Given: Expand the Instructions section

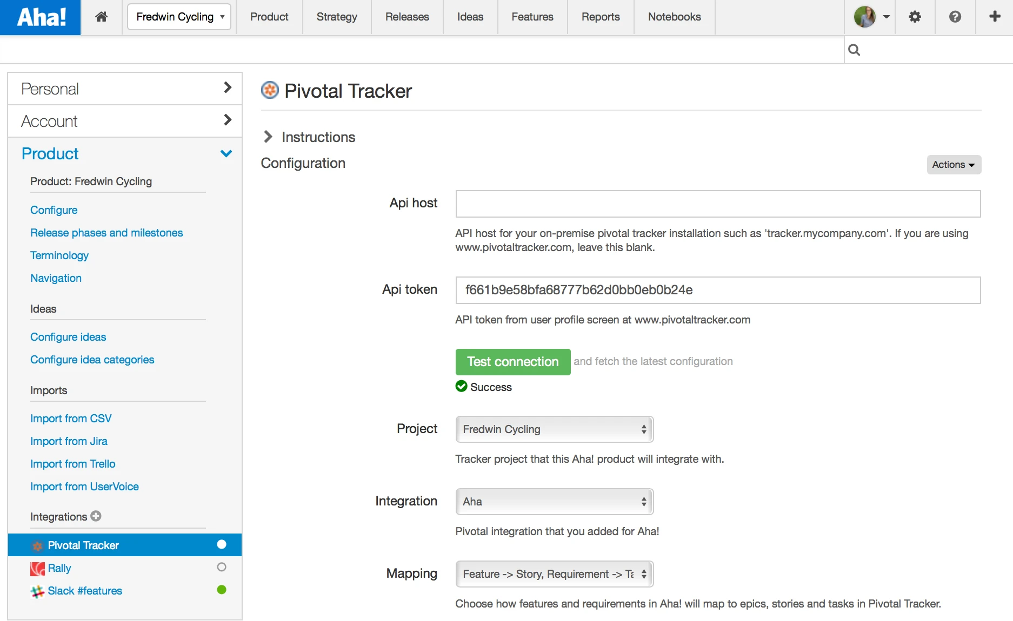Looking at the screenshot, I should click(x=309, y=137).
